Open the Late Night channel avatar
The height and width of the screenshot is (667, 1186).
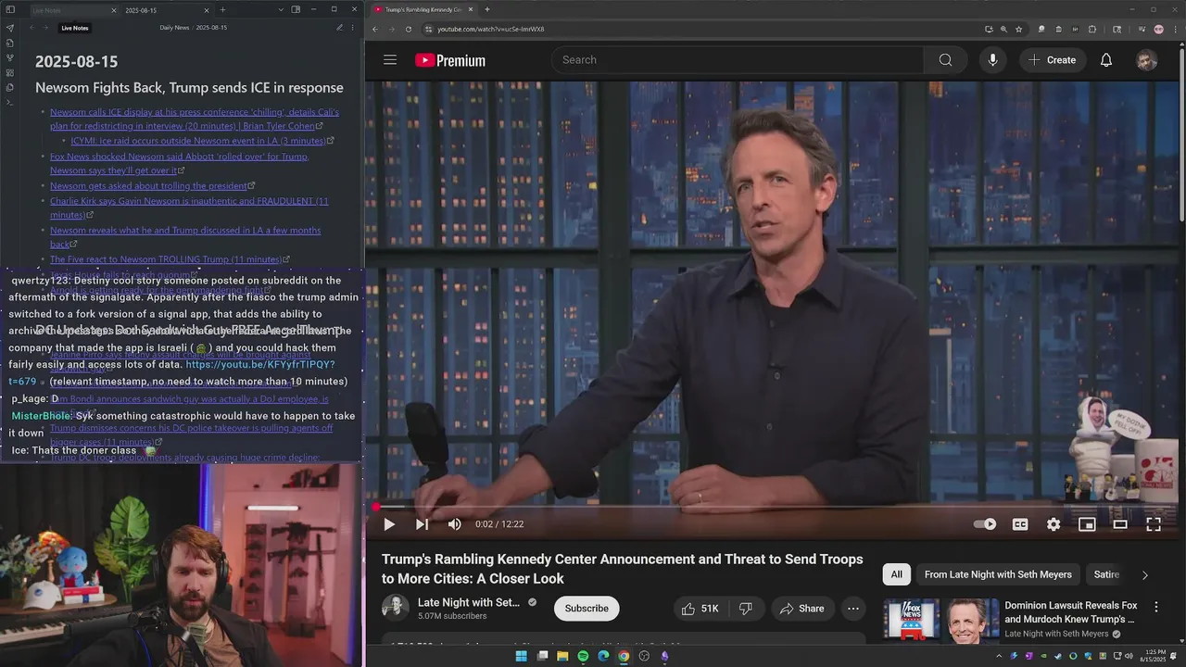395,608
